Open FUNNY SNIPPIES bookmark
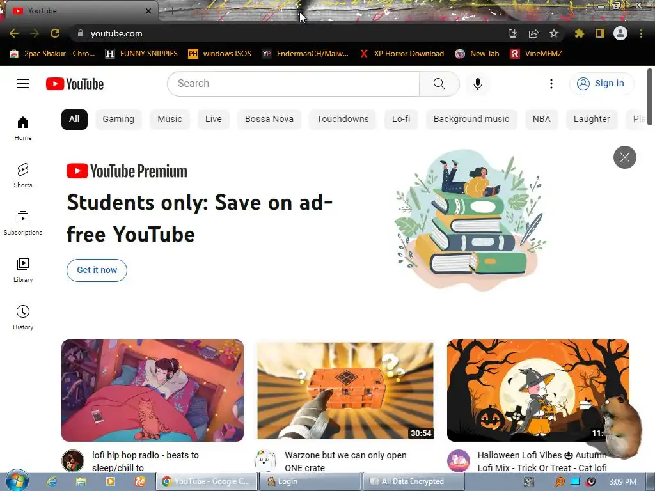This screenshot has width=655, height=491. point(141,54)
